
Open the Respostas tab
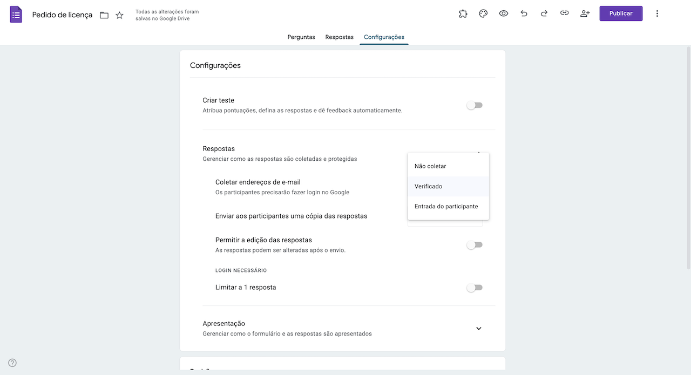point(339,37)
